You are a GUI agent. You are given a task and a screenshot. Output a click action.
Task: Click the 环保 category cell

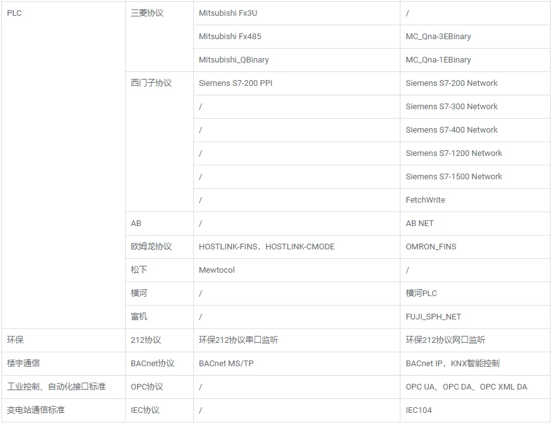coord(63,340)
